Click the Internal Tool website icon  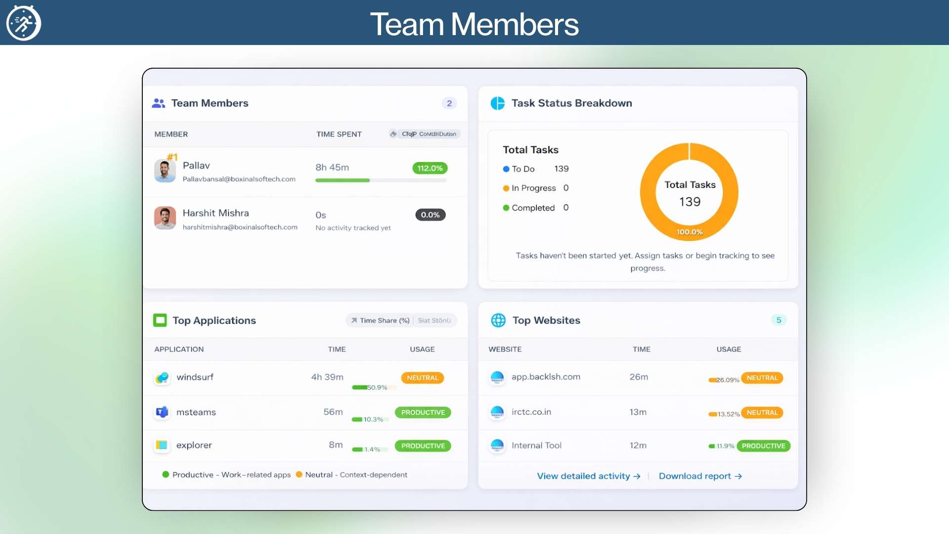pos(497,445)
